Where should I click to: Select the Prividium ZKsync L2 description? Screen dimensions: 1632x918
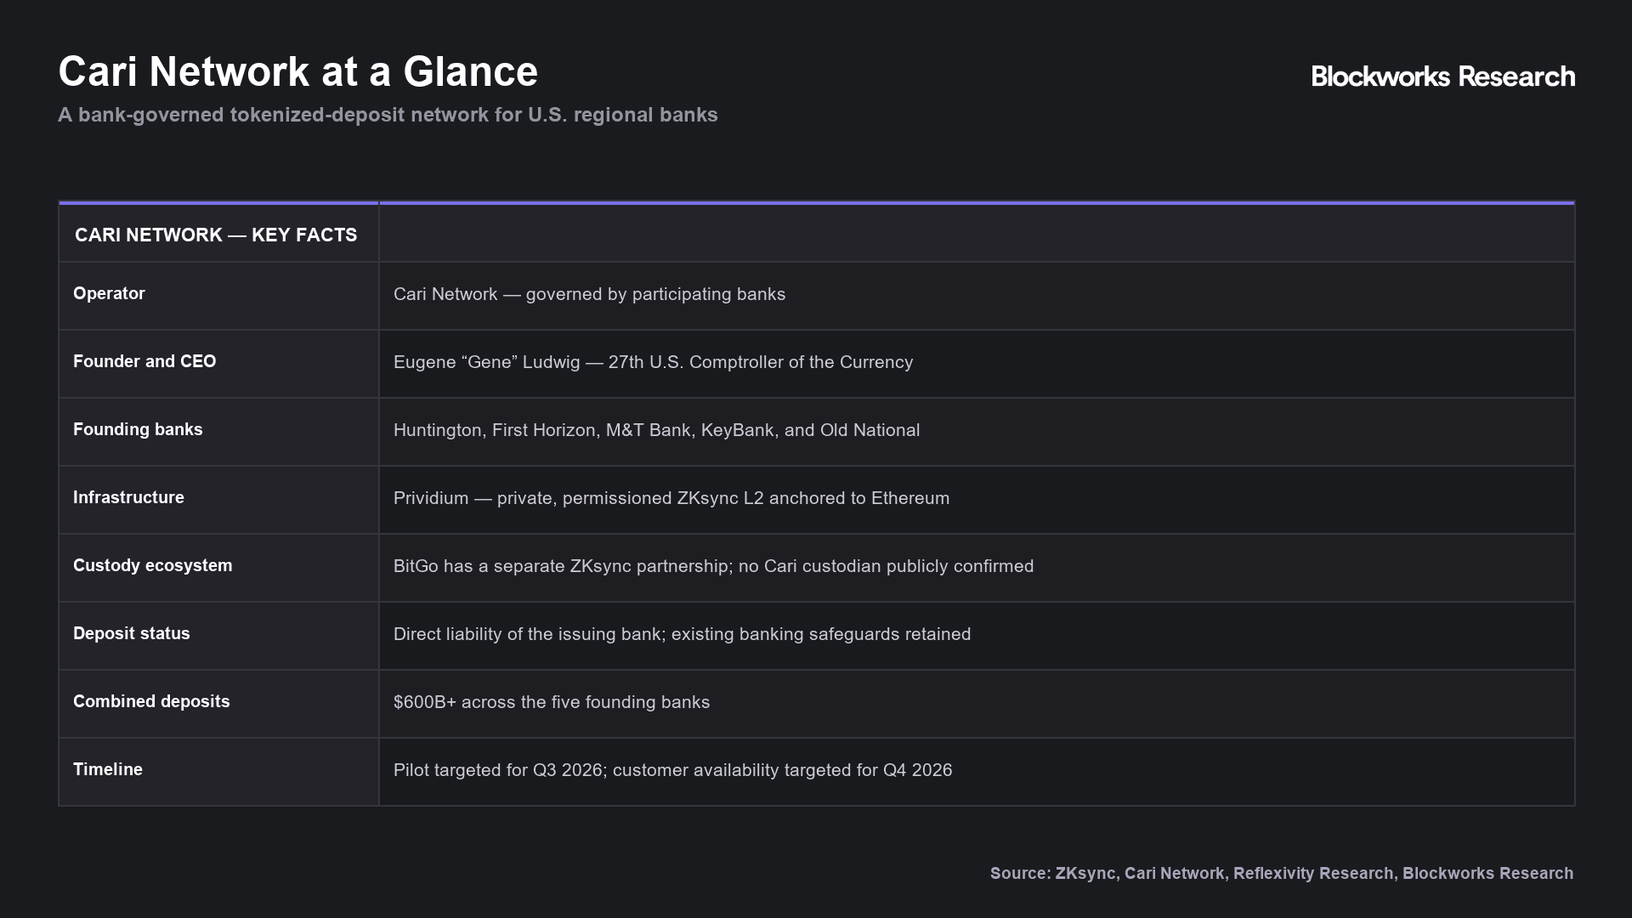pyautogui.click(x=671, y=498)
